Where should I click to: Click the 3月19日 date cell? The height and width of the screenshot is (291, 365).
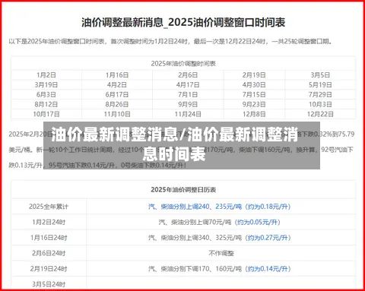coord(46,84)
